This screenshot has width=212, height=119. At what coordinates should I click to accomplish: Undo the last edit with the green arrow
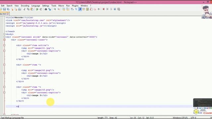37,9
